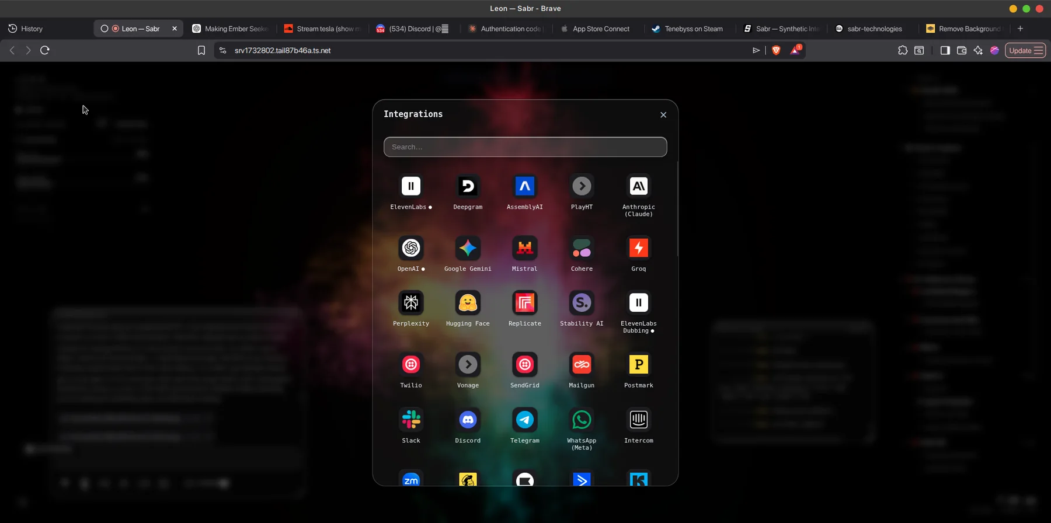Go back to the previous page
Image resolution: width=1051 pixels, height=523 pixels.
(x=12, y=51)
